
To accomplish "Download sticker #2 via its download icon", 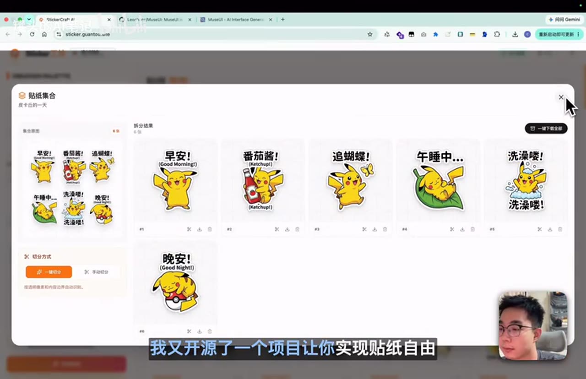I will (x=287, y=229).
